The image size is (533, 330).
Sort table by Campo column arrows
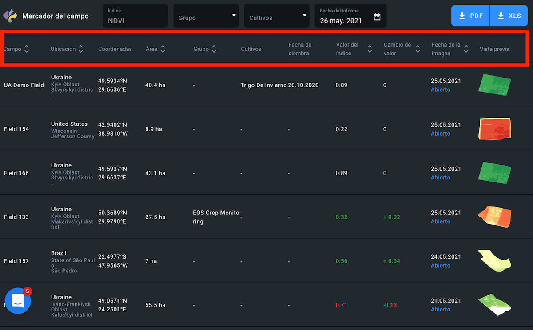click(x=27, y=49)
